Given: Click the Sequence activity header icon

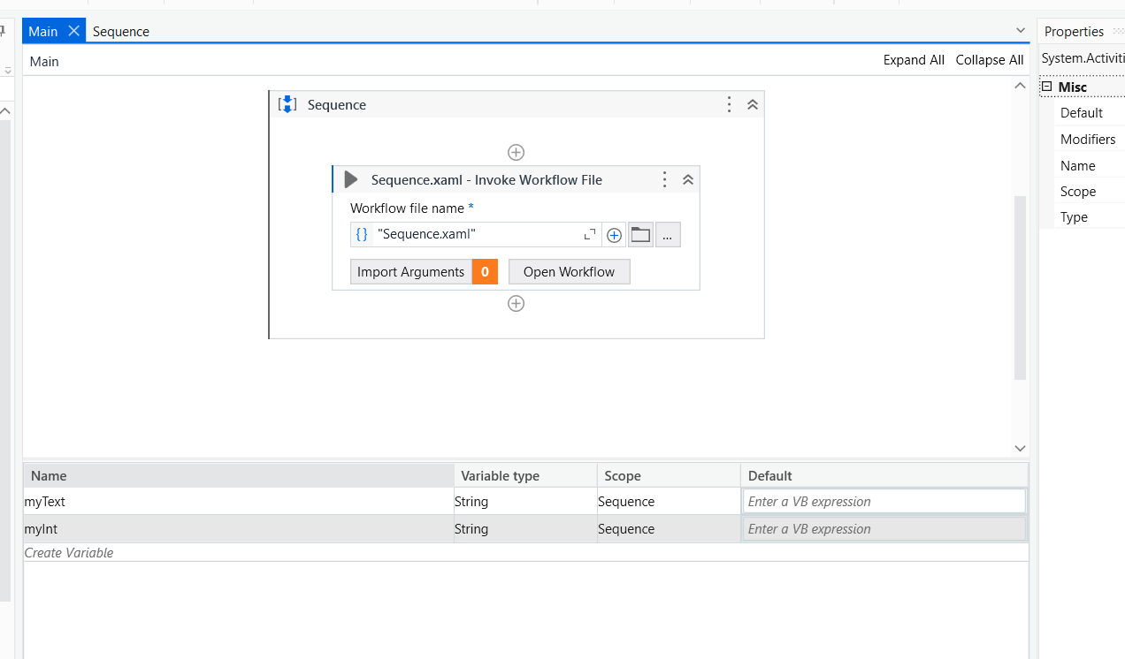Looking at the screenshot, I should tap(287, 104).
